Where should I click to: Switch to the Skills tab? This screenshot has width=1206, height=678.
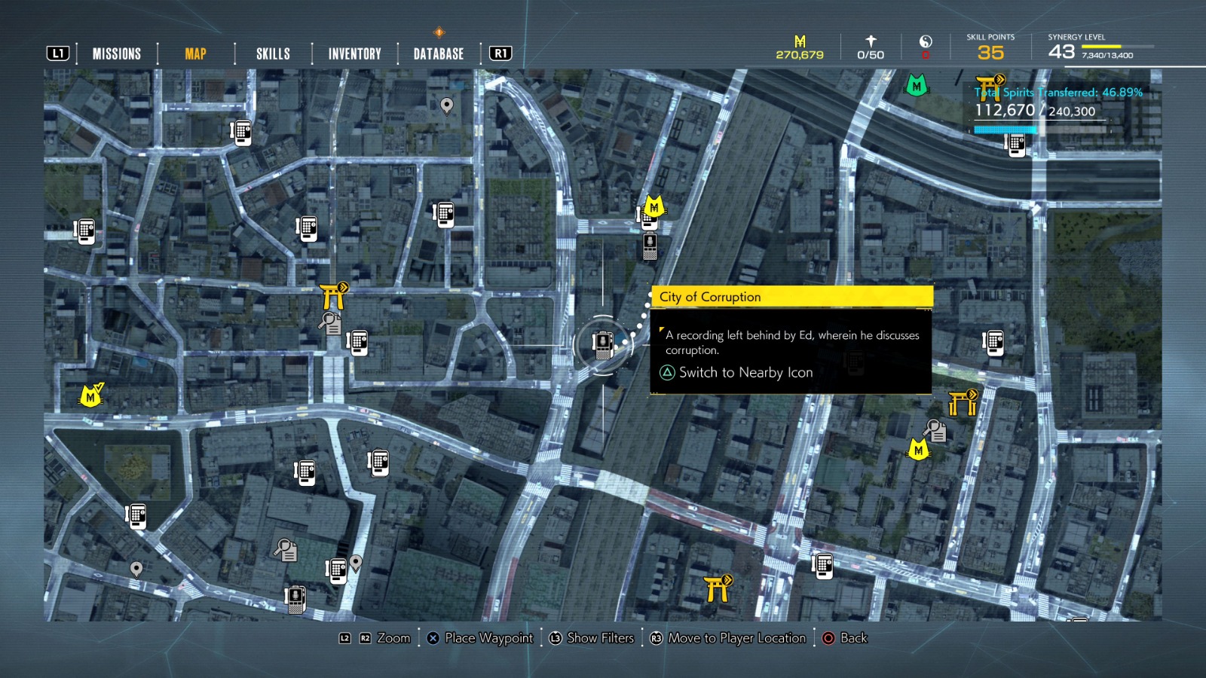click(272, 53)
